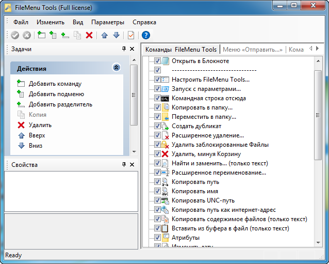Viewport: 329px width, 264px height.
Task: Uncheck the Атрибуты checkbox
Action: pos(157,238)
